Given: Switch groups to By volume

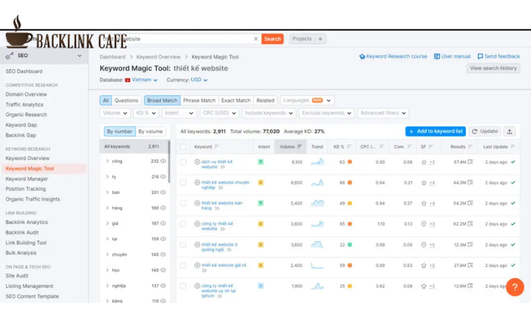Looking at the screenshot, I should click(151, 131).
